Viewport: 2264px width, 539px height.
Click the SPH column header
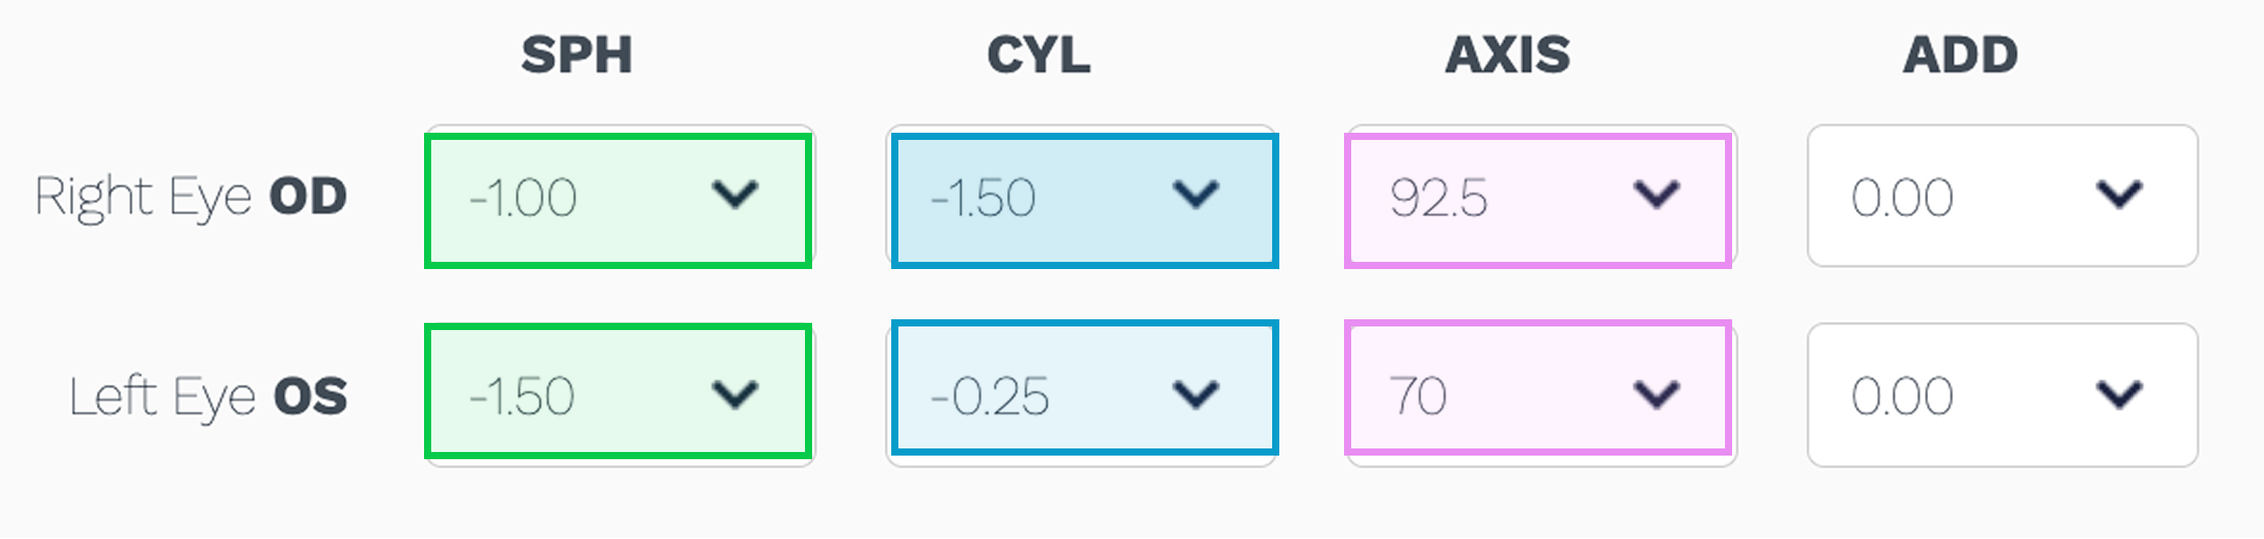(x=577, y=55)
